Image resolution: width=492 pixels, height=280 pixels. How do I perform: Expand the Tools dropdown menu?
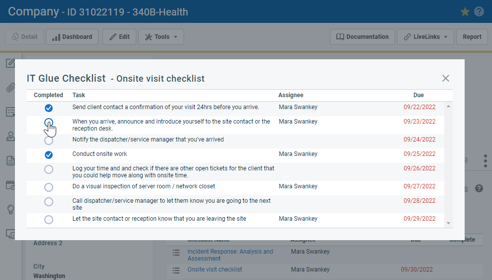161,37
